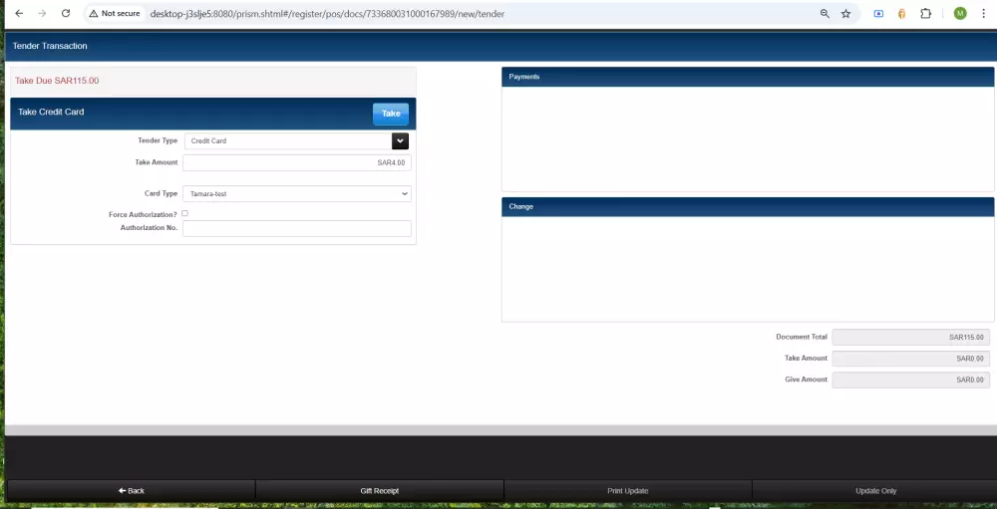Click the Authorization No. input field
This screenshot has width=997, height=509.
click(297, 229)
